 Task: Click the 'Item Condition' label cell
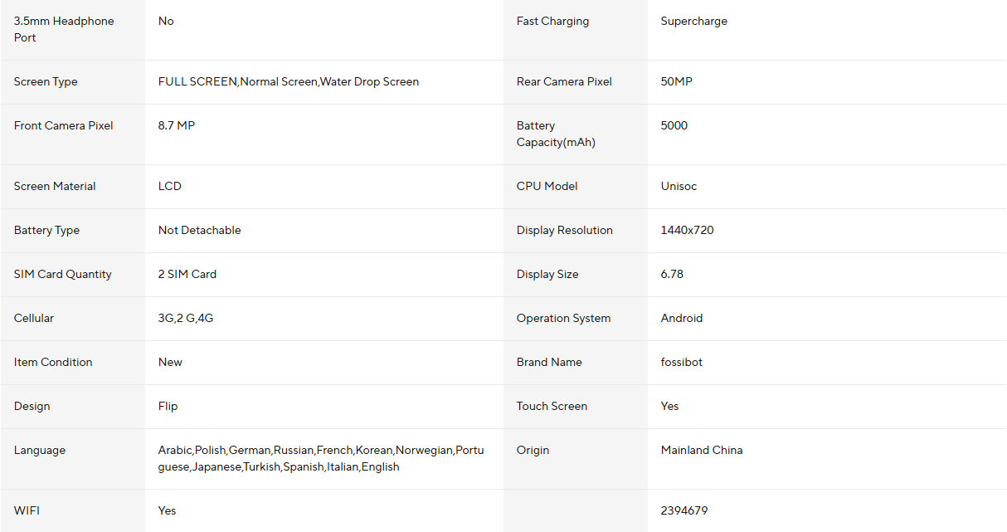click(53, 362)
